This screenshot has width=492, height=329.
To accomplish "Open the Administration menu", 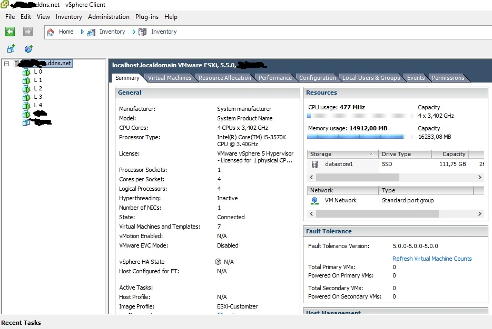I will coord(109,17).
